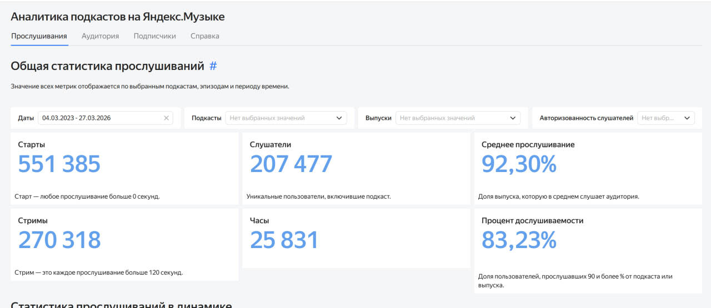Click description about 120 секунд streams
711x308 pixels.
(x=99, y=272)
